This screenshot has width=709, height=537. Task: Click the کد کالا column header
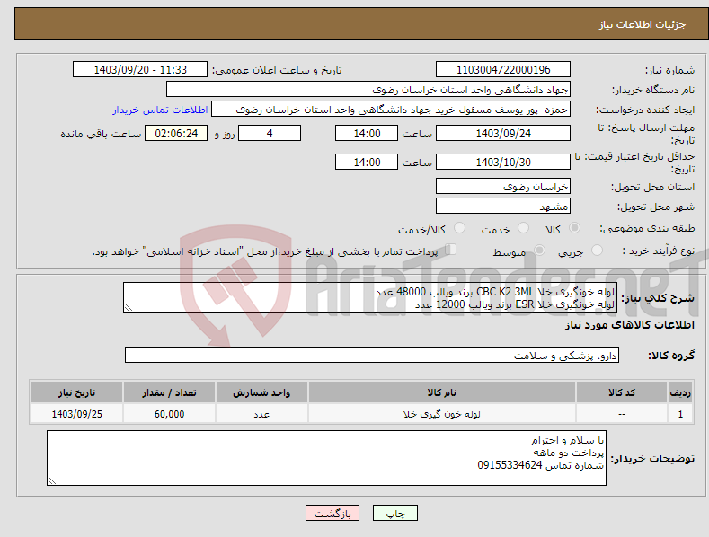(x=622, y=392)
